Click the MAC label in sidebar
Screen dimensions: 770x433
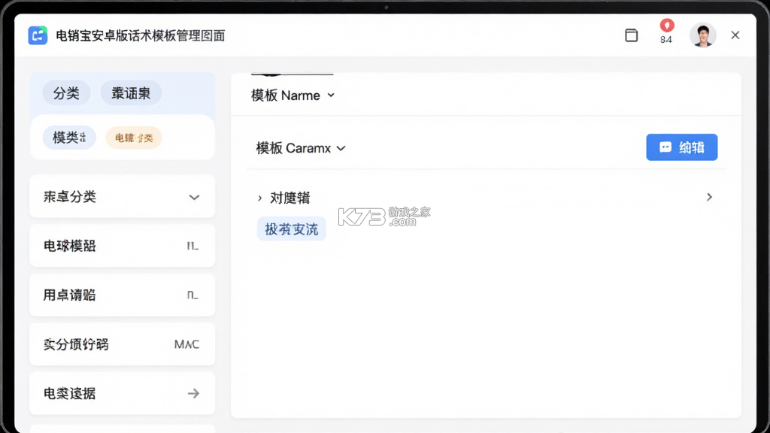[186, 344]
